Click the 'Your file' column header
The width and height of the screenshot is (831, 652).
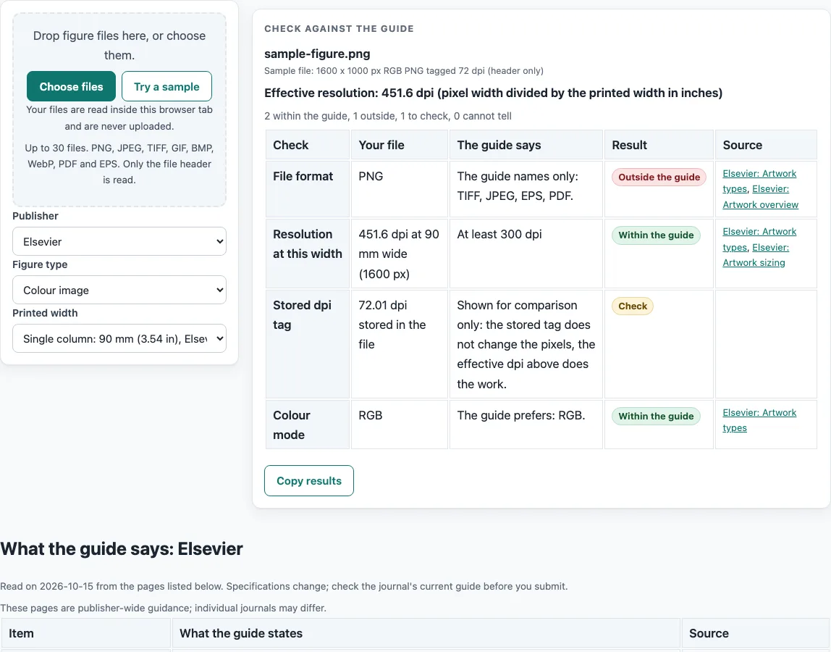[399, 145]
